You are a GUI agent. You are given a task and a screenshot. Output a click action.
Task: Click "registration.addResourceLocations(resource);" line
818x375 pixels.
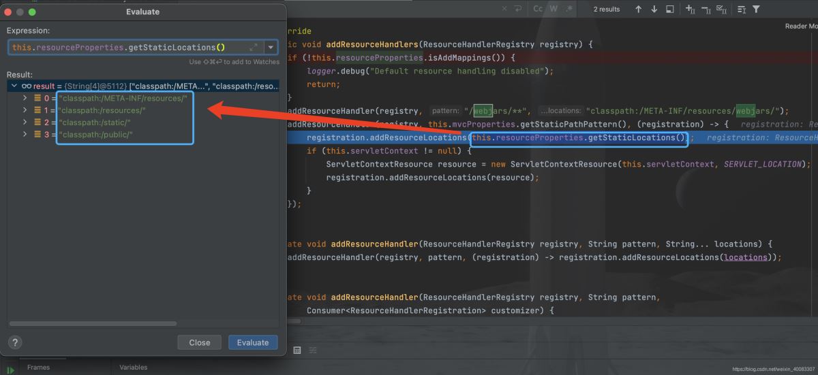click(432, 177)
